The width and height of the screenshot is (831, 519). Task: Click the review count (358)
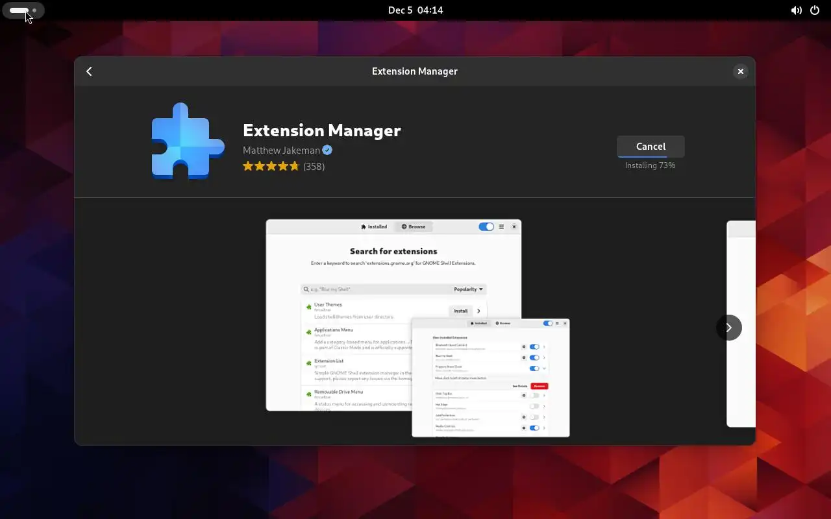[314, 166]
